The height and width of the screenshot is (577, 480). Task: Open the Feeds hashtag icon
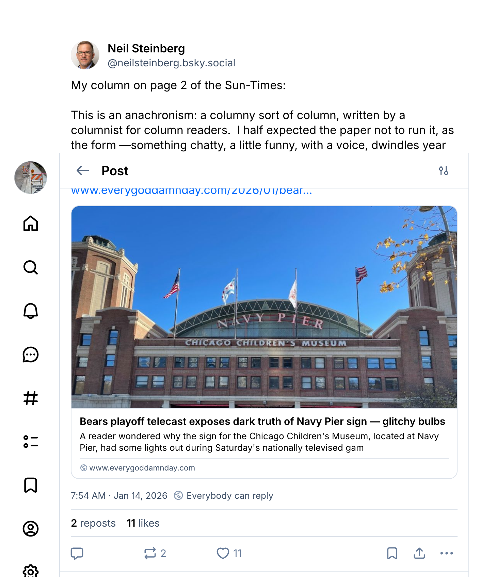(x=31, y=398)
